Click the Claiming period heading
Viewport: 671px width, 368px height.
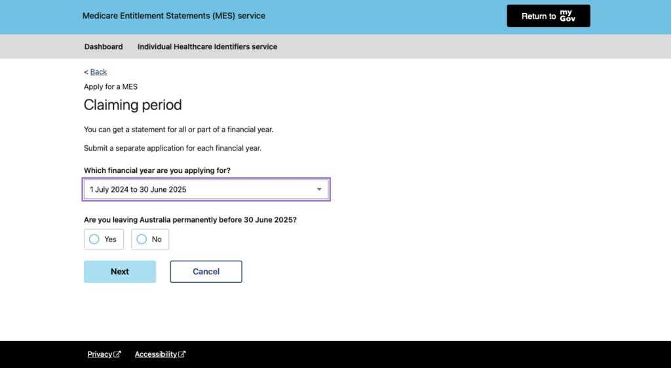(x=132, y=105)
